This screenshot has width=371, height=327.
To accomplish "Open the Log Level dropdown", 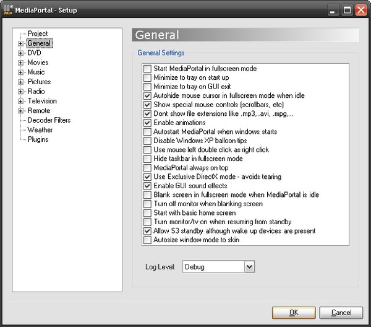I will 249,267.
